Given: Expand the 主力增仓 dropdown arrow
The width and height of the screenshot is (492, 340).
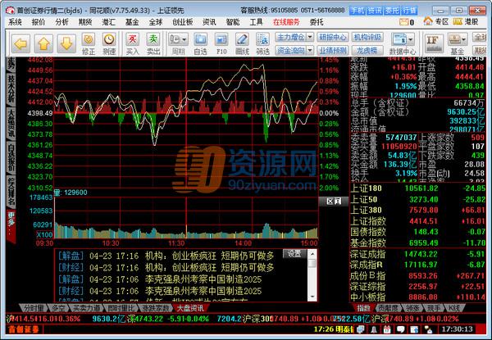Looking at the screenshot, I should [310, 38].
